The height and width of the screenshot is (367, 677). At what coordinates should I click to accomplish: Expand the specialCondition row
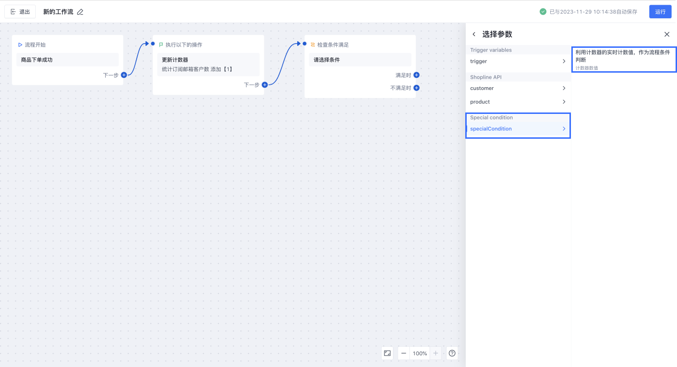(x=518, y=129)
